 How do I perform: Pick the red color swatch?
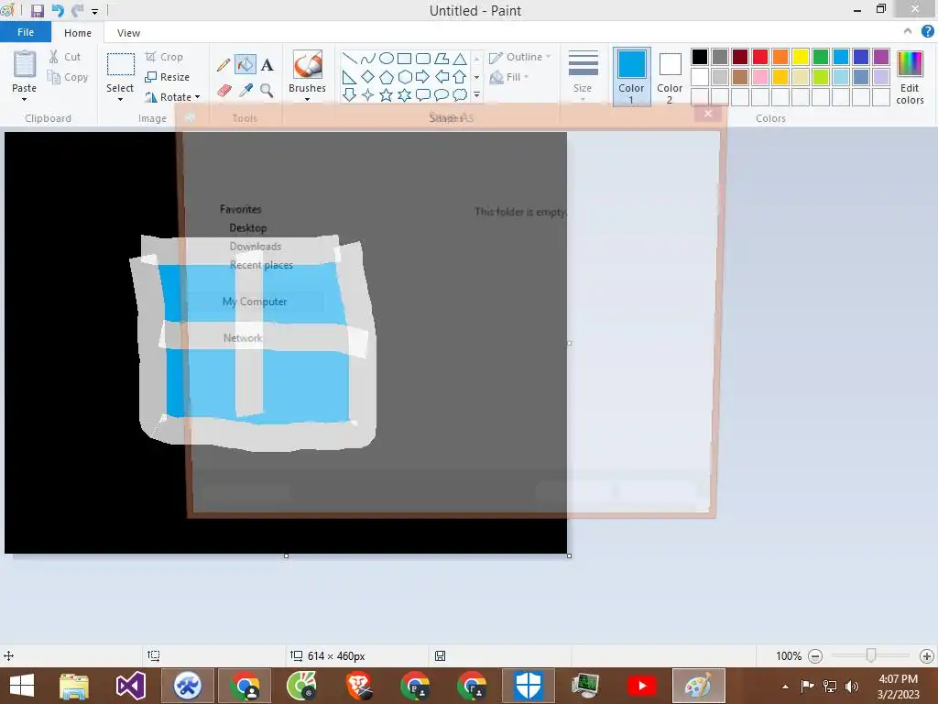point(760,57)
